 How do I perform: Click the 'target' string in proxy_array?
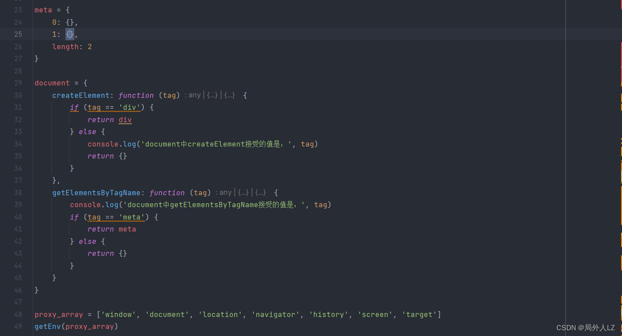pyautogui.click(x=419, y=314)
